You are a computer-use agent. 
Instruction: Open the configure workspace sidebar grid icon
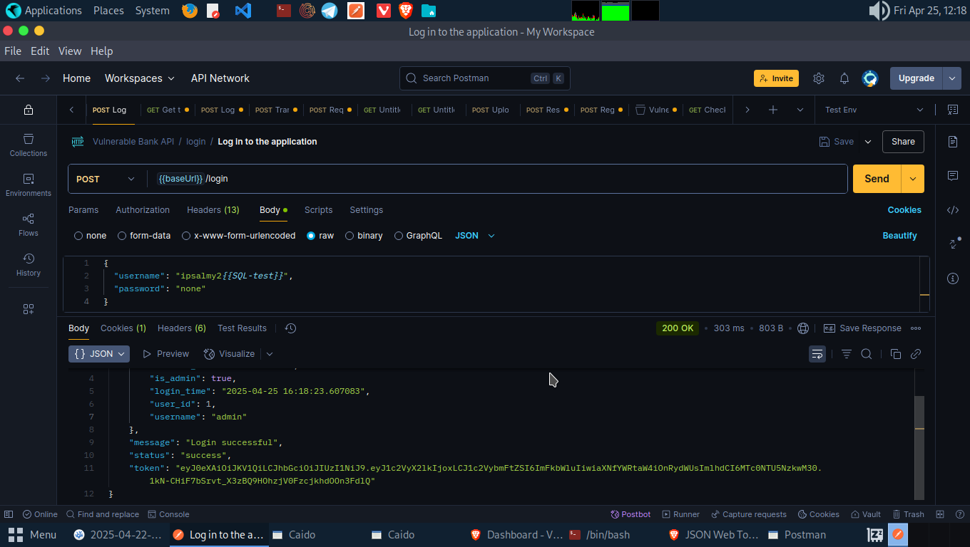point(29,309)
